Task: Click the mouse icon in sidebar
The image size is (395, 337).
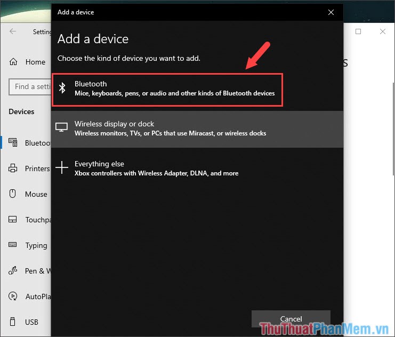Action: [x=13, y=194]
